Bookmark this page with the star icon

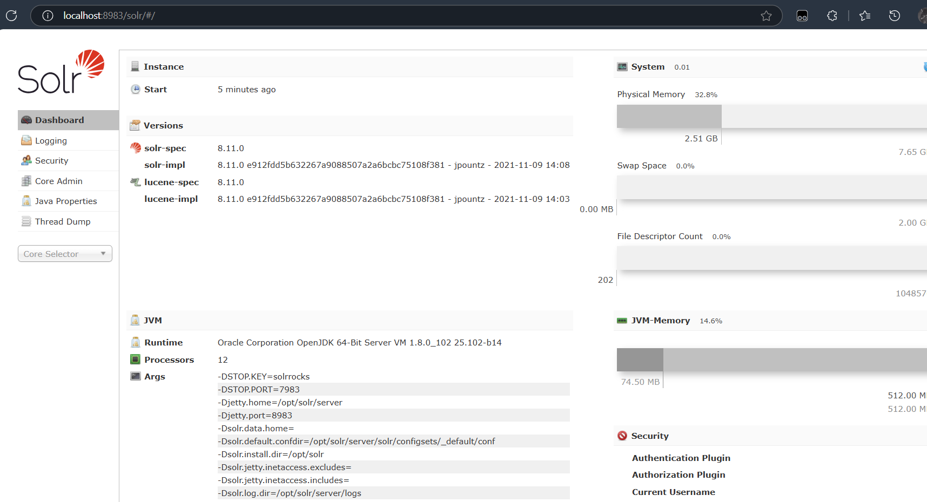pyautogui.click(x=766, y=16)
